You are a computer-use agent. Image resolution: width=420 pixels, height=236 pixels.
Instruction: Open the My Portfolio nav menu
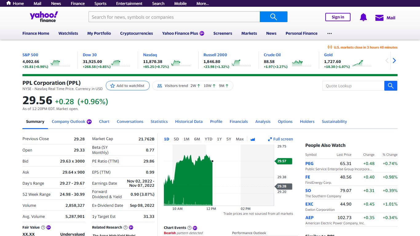pos(99,33)
